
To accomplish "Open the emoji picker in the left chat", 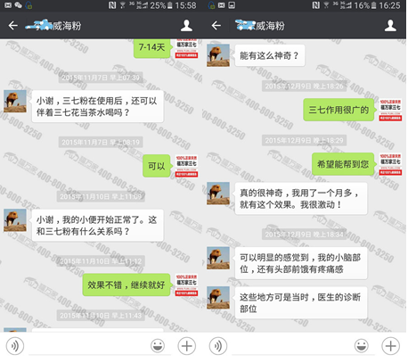I will pyautogui.click(x=158, y=346).
